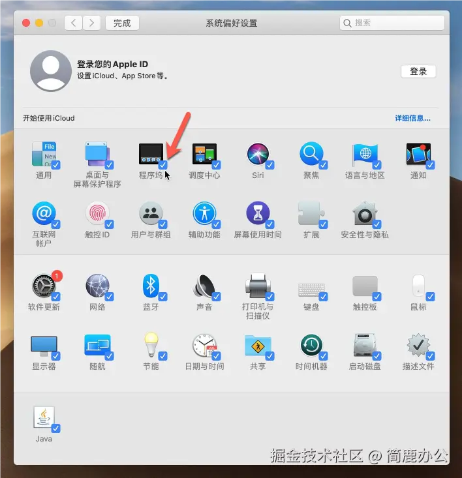
Task: Go forward with the right arrow button
Action: [x=91, y=23]
